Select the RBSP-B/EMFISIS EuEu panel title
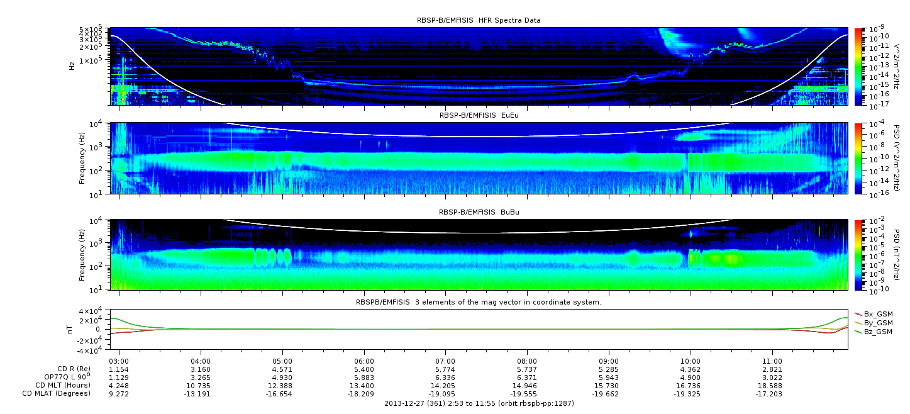The height and width of the screenshot is (414, 910). click(479, 116)
